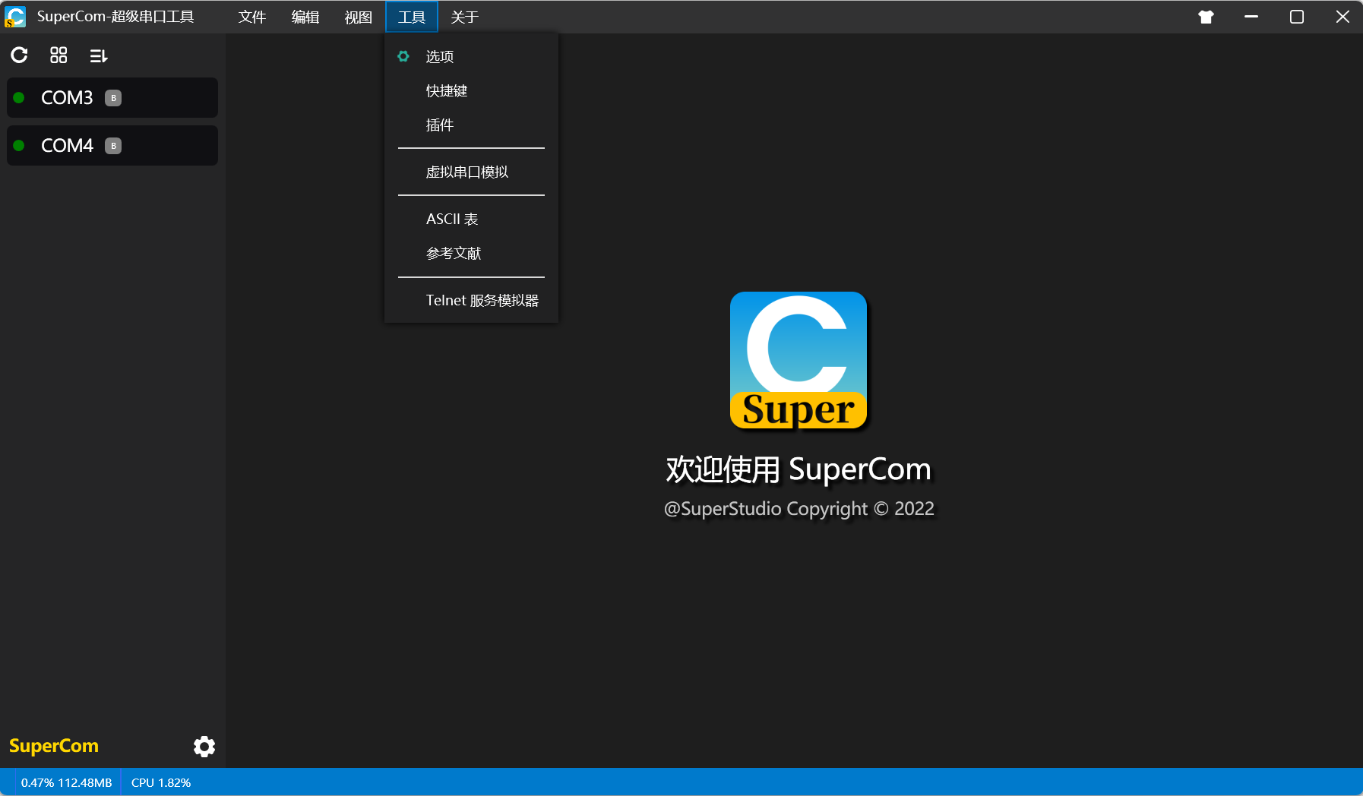The image size is (1363, 796).
Task: Click the B badge next to COM4
Action: click(113, 146)
